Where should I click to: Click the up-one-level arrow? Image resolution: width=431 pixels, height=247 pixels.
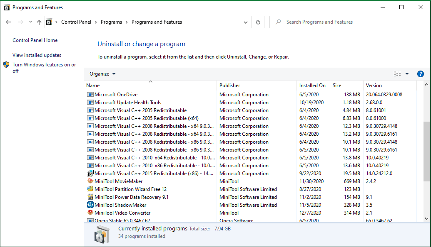coord(39,22)
